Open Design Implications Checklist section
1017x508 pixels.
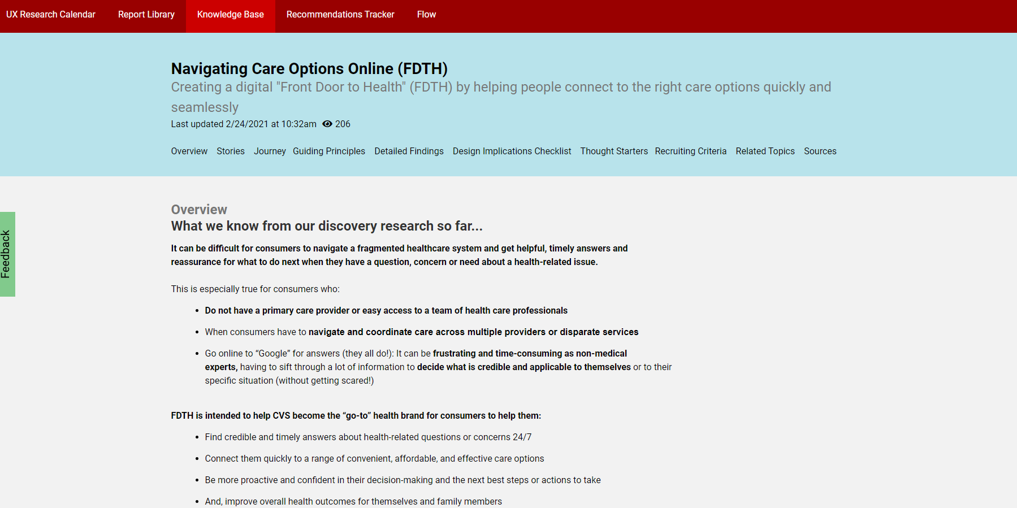coord(512,151)
